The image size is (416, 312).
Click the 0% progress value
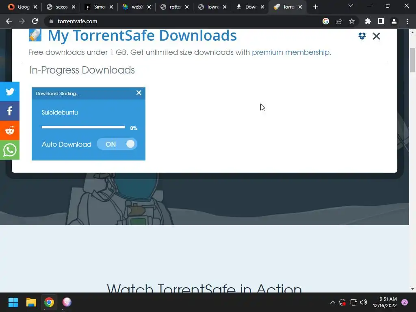tap(133, 128)
